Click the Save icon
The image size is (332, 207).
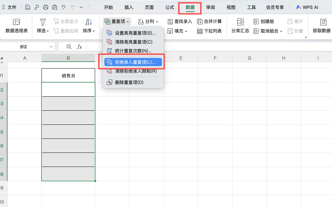[x=27, y=7]
